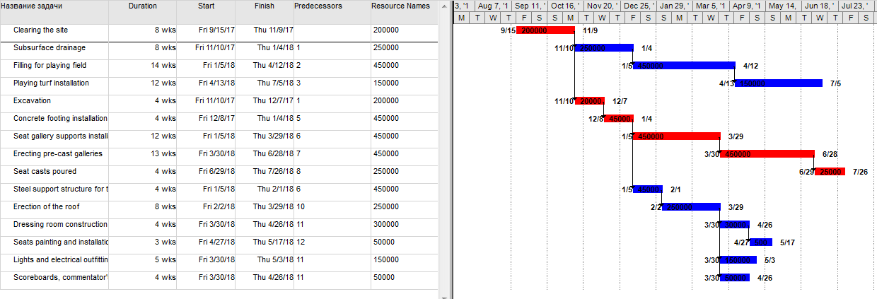The image size is (877, 299).
Task: Click the blue bar for Filling for playing field
Action: point(683,66)
